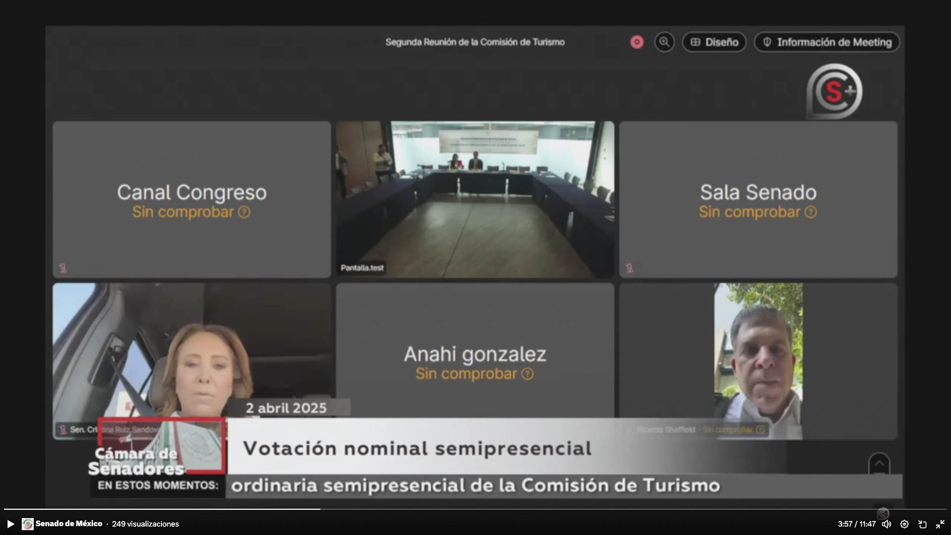Click the 249 visualizaciones view count
The image size is (951, 535).
(x=145, y=524)
